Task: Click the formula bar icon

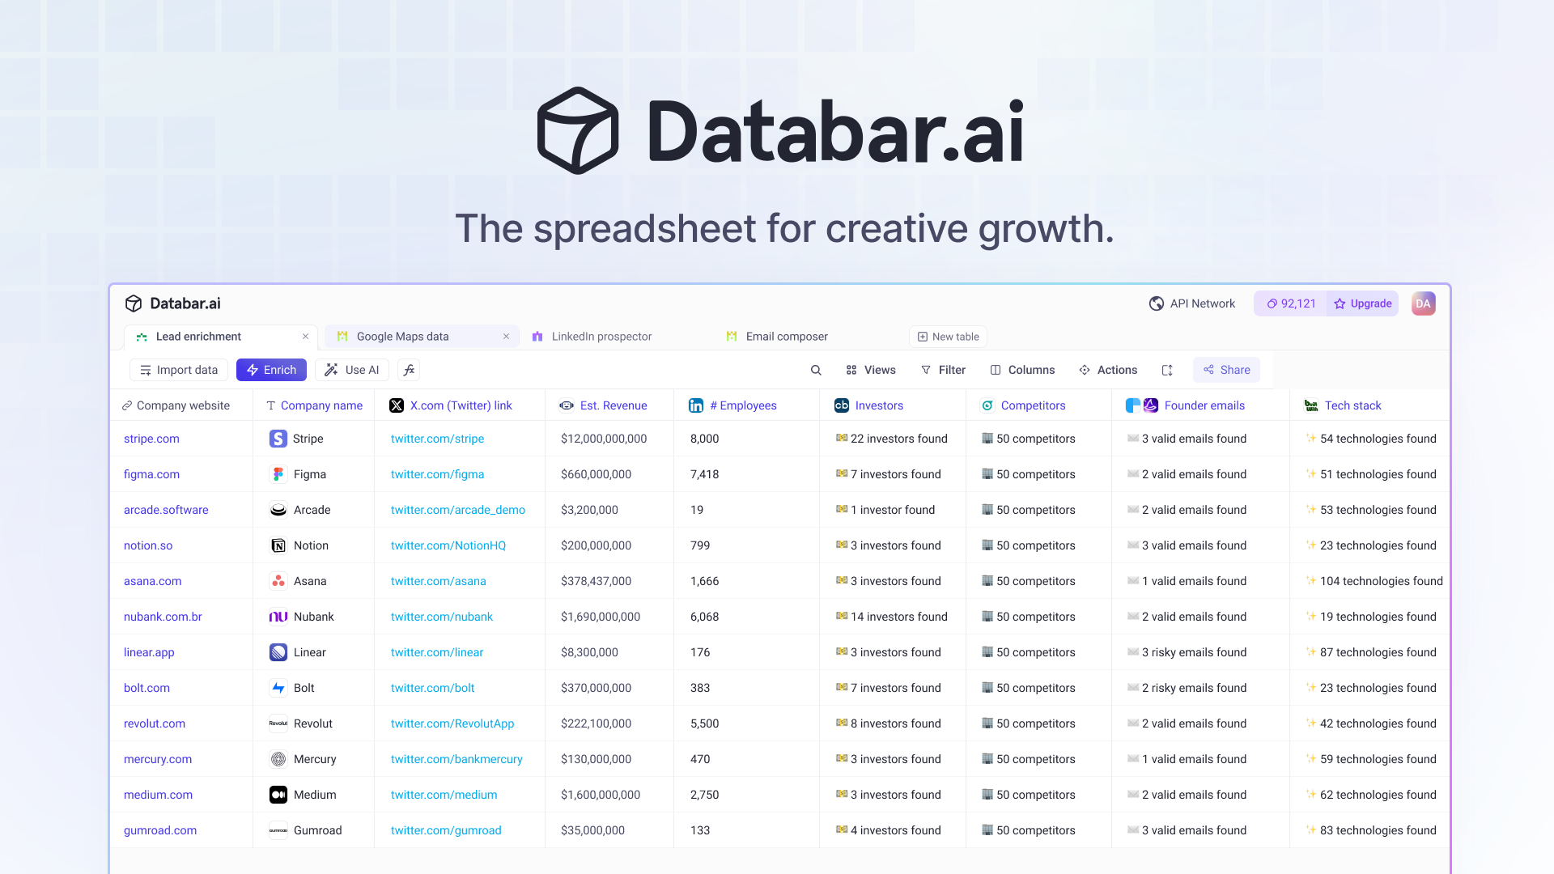Action: [x=409, y=369]
